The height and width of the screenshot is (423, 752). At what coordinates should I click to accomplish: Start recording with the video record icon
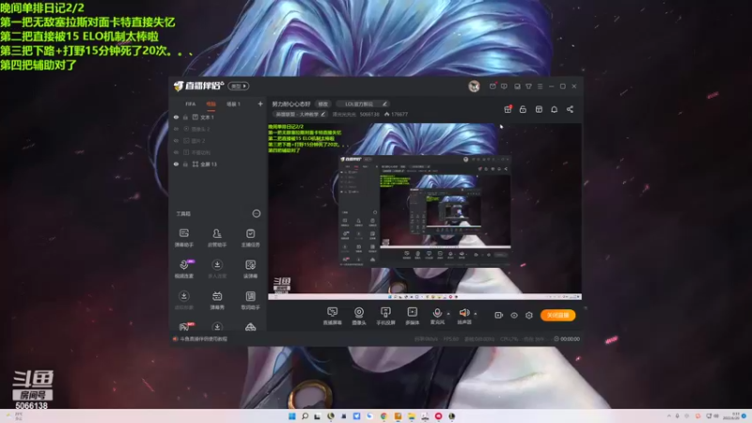[499, 315]
